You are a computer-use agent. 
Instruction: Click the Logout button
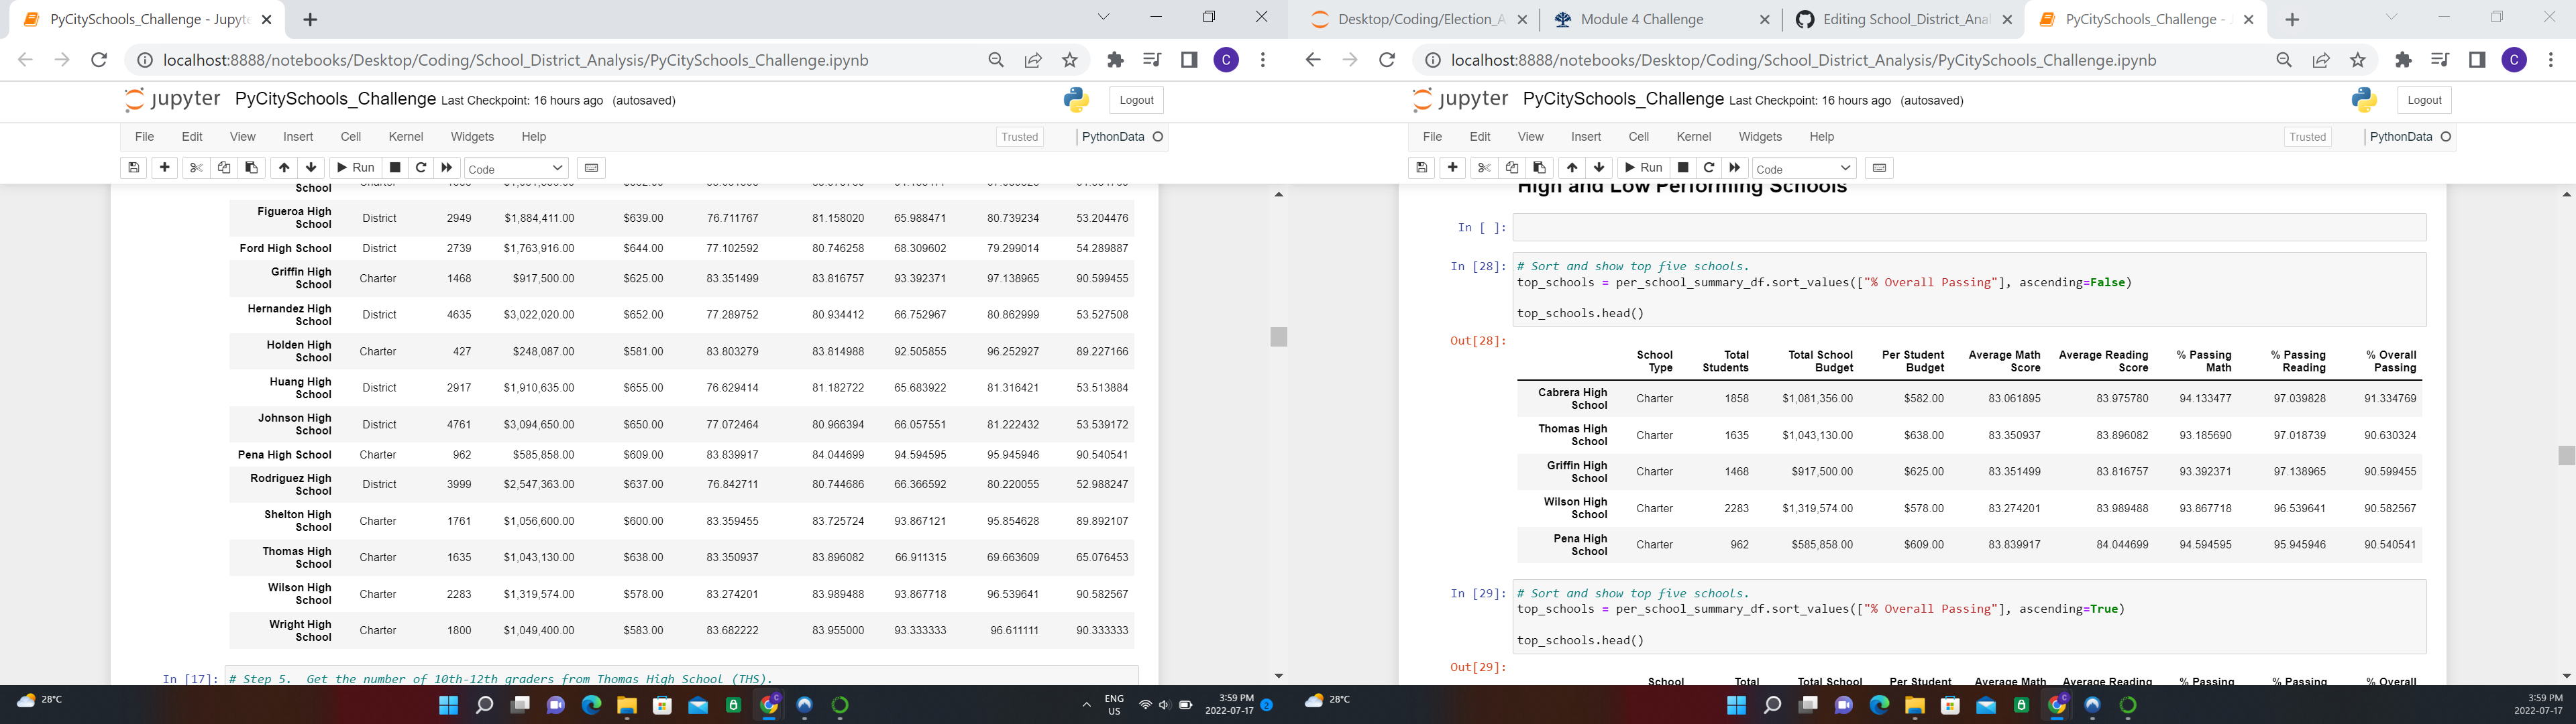point(1136,100)
